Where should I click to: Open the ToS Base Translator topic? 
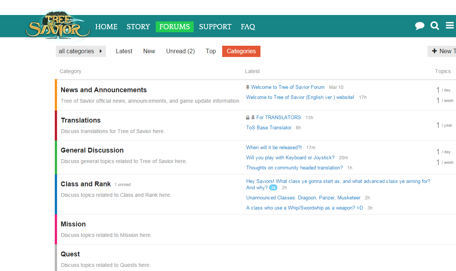(x=269, y=128)
